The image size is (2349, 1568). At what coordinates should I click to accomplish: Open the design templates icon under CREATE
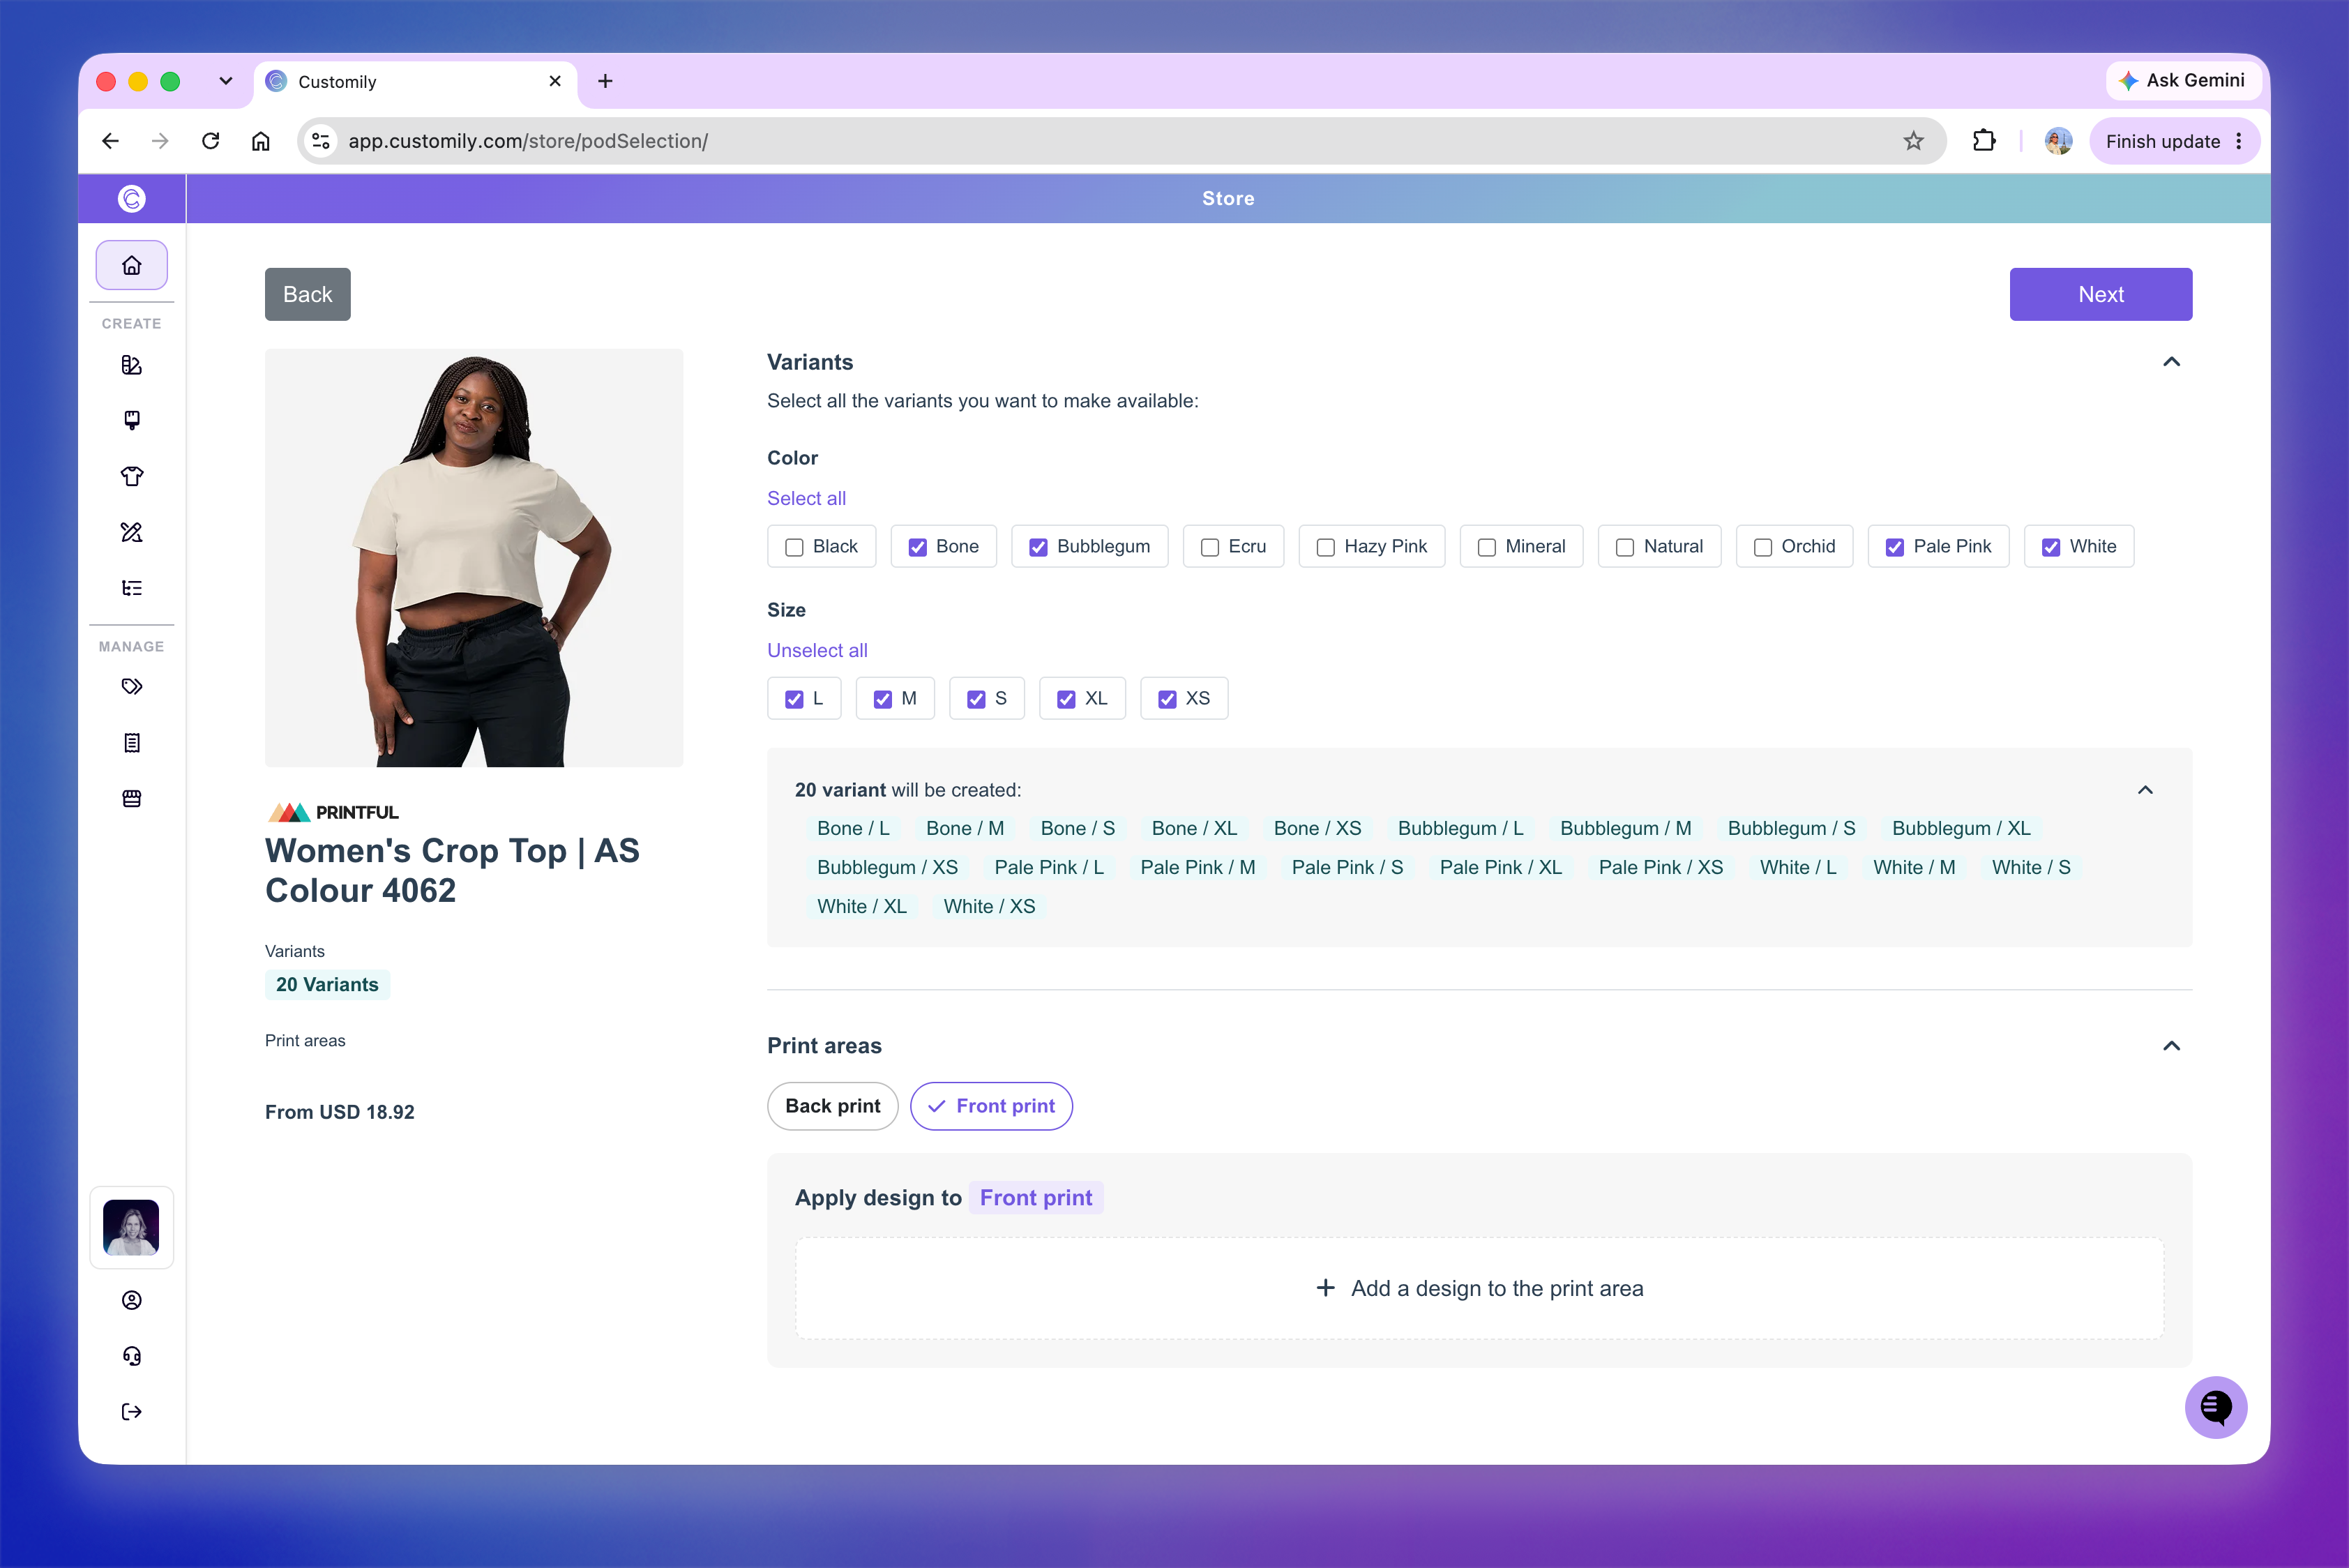[131, 365]
